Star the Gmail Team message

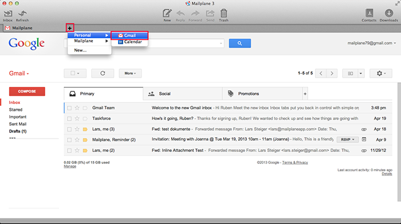click(77, 107)
